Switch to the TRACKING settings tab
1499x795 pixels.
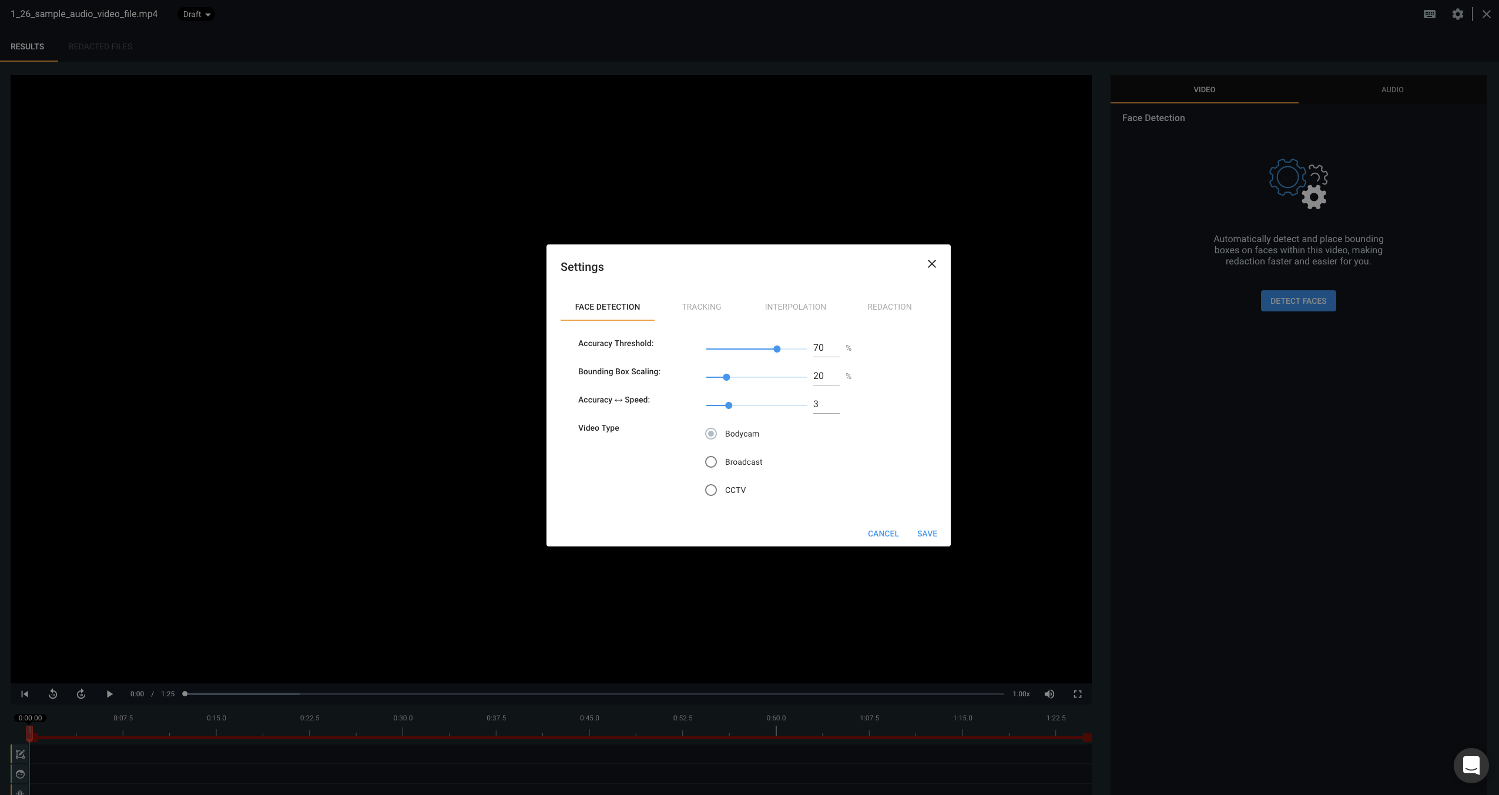point(701,307)
